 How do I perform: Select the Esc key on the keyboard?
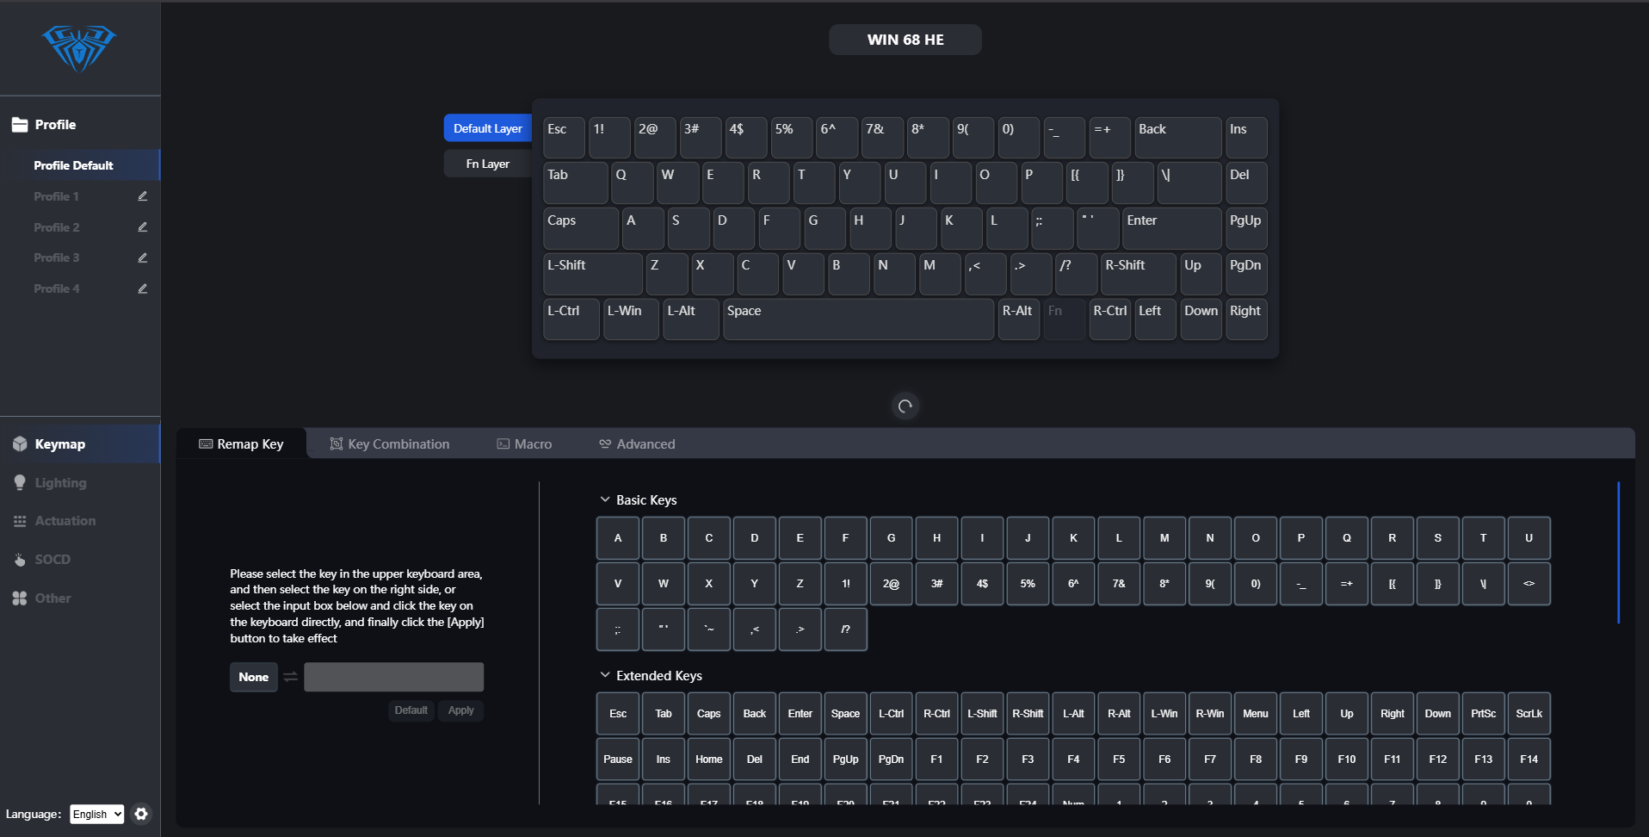click(x=564, y=138)
